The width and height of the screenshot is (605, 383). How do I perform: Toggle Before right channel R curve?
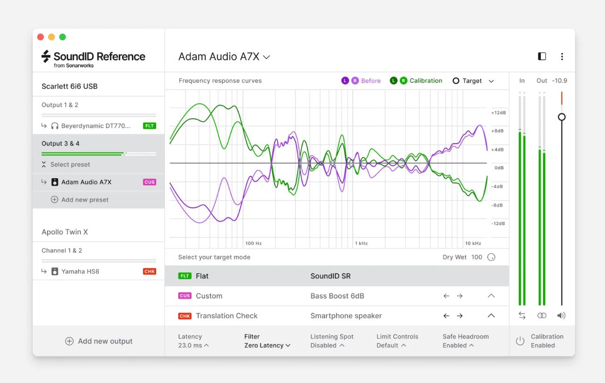355,81
